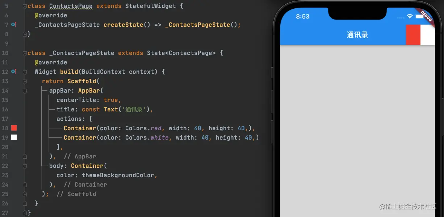Viewport: 444px width, 217px height.
Task: Click the Scaffold keyword on line 13
Action: point(82,81)
